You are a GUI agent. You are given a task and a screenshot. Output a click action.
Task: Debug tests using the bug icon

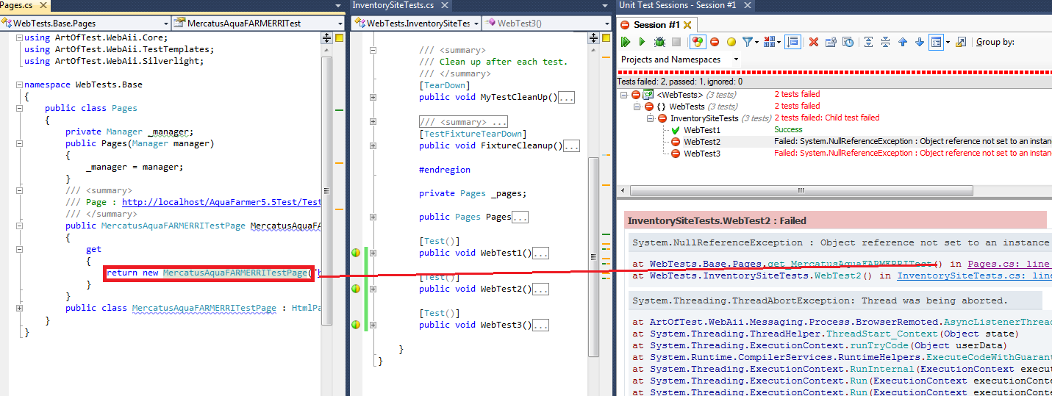(x=659, y=43)
